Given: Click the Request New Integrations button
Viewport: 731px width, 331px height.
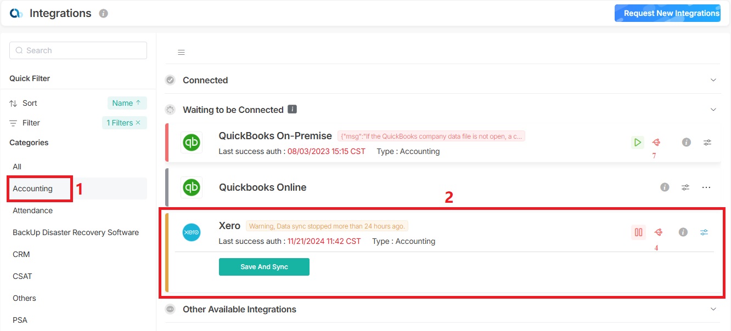Looking at the screenshot, I should (x=667, y=13).
